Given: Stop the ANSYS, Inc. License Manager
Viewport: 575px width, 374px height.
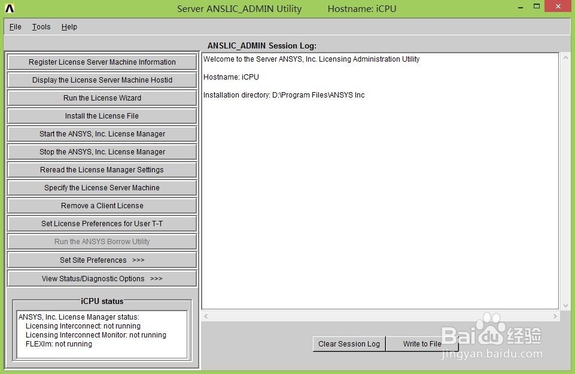Looking at the screenshot, I should click(x=102, y=151).
